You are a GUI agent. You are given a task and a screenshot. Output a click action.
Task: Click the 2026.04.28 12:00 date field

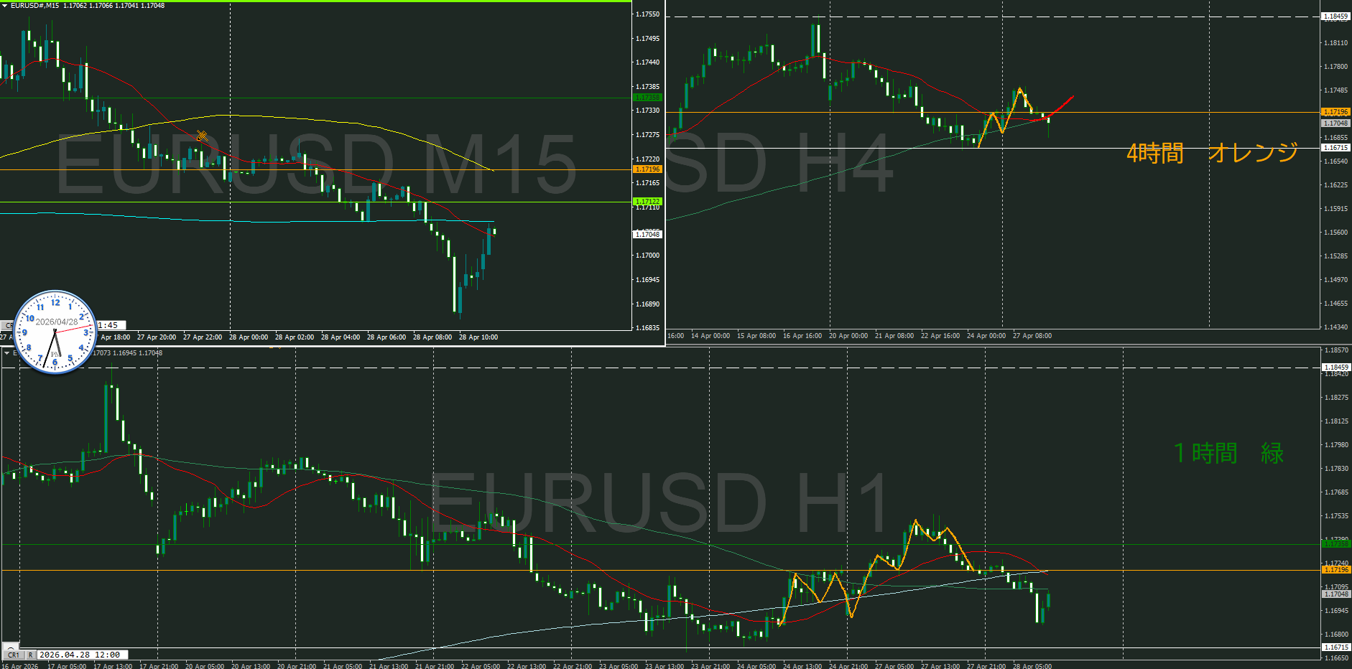click(80, 655)
